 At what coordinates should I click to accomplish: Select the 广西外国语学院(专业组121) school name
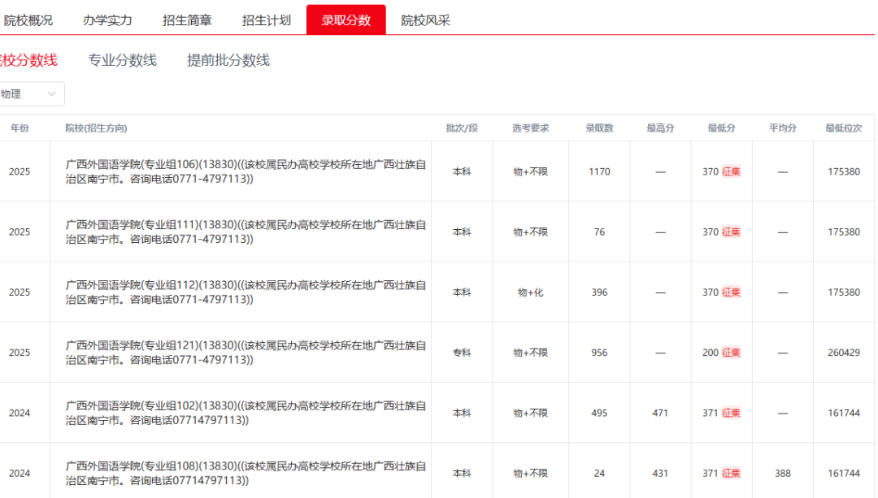[x=246, y=353]
